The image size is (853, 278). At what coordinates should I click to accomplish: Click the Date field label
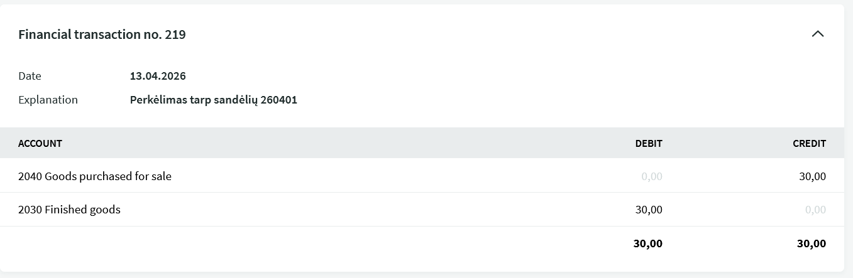30,76
